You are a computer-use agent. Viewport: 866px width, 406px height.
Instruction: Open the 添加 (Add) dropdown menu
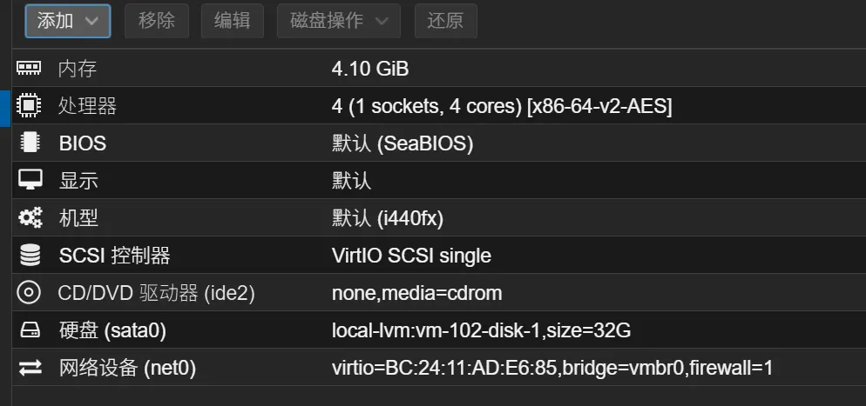coord(68,22)
